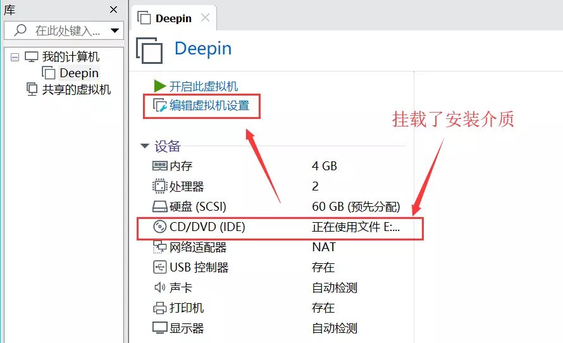
Task: Click the 网络适配器 device label
Action: 198,247
